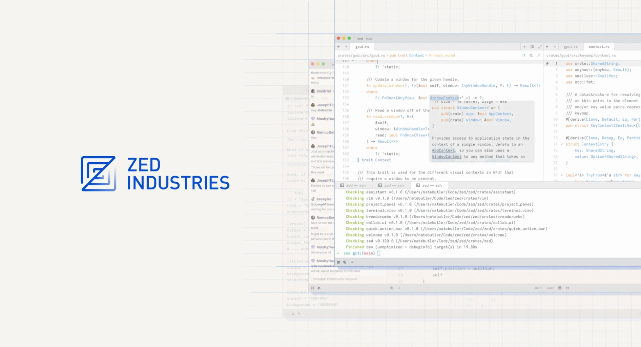Split the left editor pane
Image resolution: width=641 pixels, height=347 pixels.
(x=532, y=47)
